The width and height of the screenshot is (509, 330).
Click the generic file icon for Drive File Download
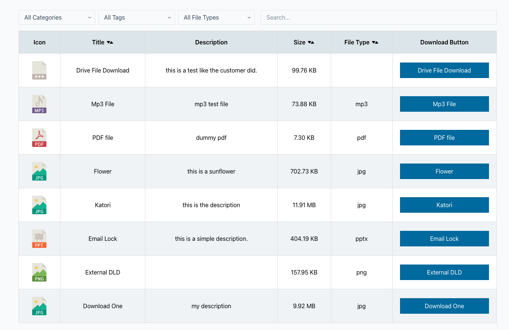(x=39, y=70)
